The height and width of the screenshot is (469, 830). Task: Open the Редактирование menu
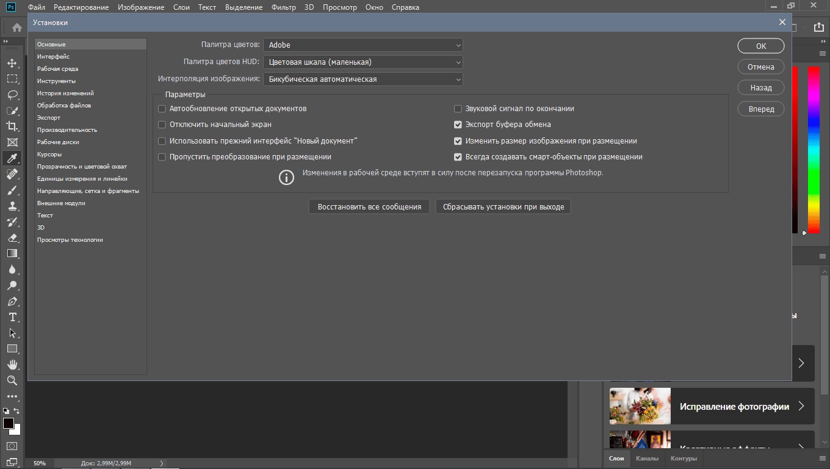point(81,7)
